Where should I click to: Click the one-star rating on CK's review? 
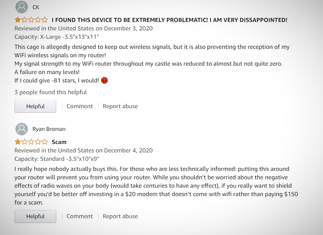(x=31, y=20)
